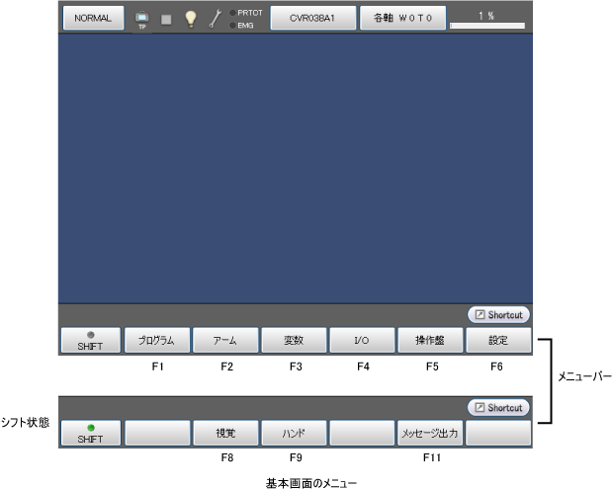Click the wrench tool icon
The width and height of the screenshot is (613, 490).
coord(215,19)
